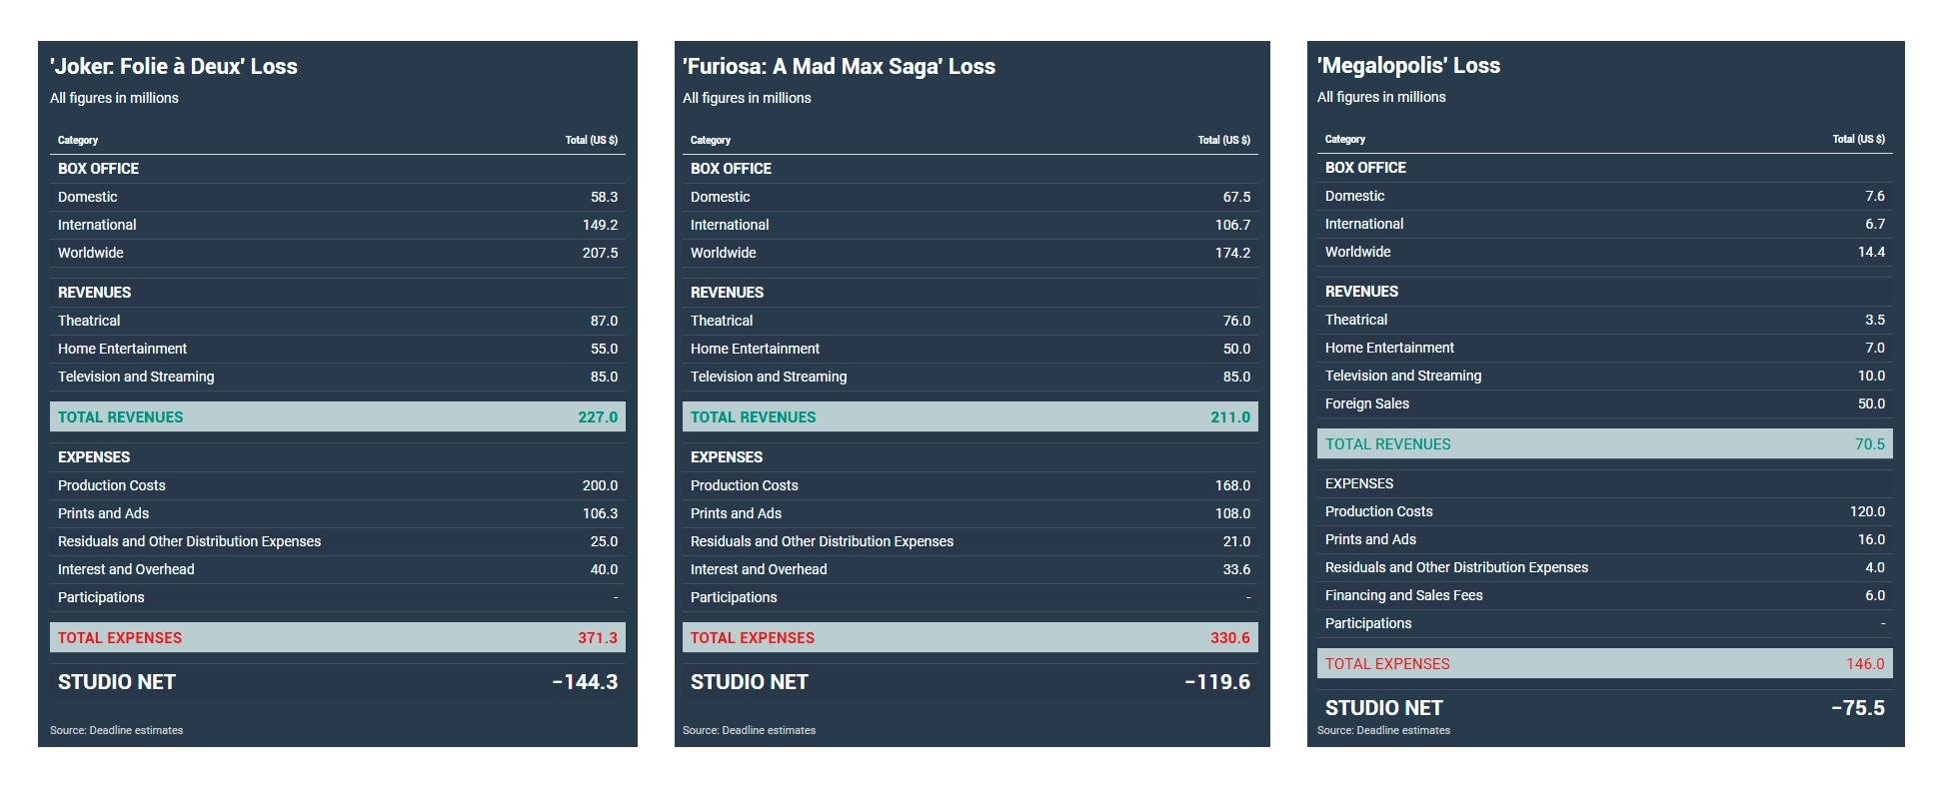Click the 'Furiosa: A Mad Max Saga' Loss title

pos(839,67)
